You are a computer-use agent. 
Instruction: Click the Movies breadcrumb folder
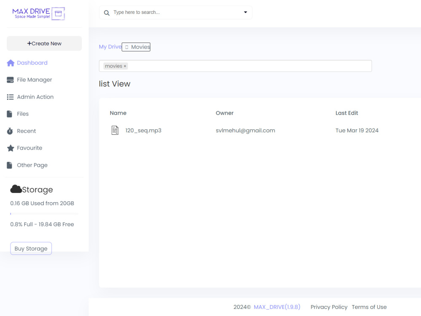tap(136, 47)
